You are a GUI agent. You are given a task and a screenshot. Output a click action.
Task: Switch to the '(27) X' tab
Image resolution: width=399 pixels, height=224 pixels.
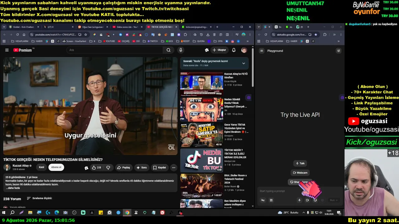(x=58, y=27)
